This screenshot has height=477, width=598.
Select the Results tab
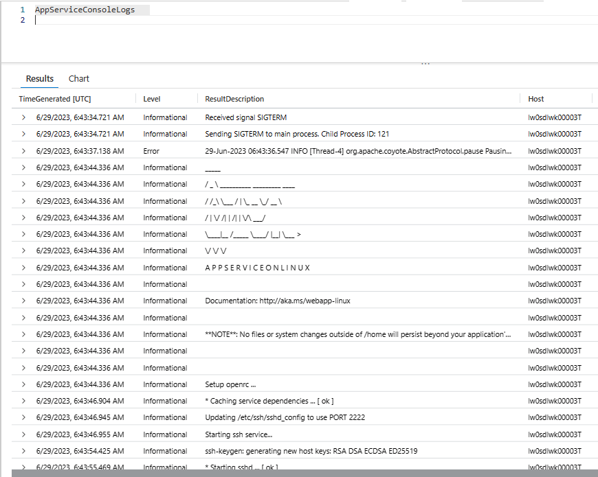tap(40, 79)
